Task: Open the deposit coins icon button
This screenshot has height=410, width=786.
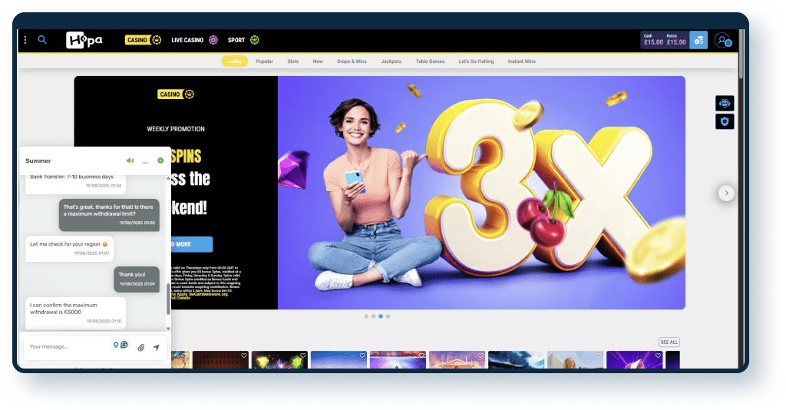Action: 698,40
